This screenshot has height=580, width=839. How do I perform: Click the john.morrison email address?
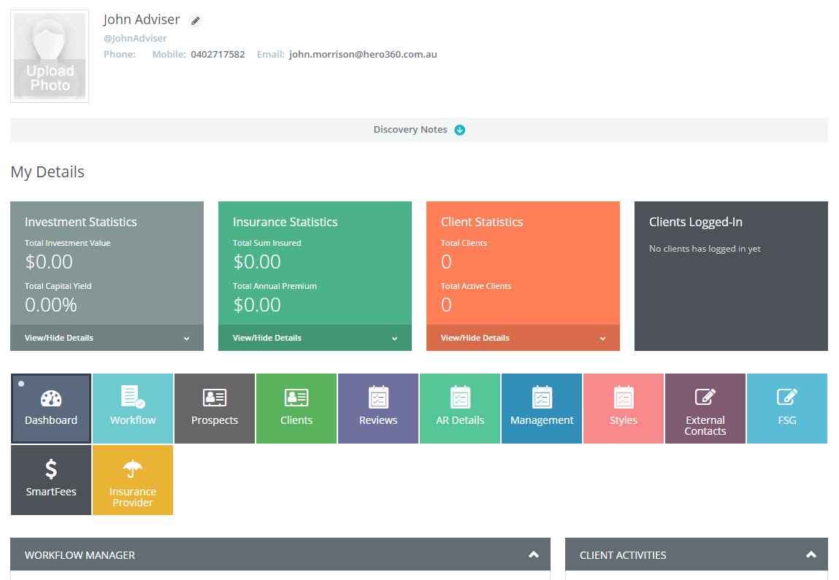(x=363, y=53)
